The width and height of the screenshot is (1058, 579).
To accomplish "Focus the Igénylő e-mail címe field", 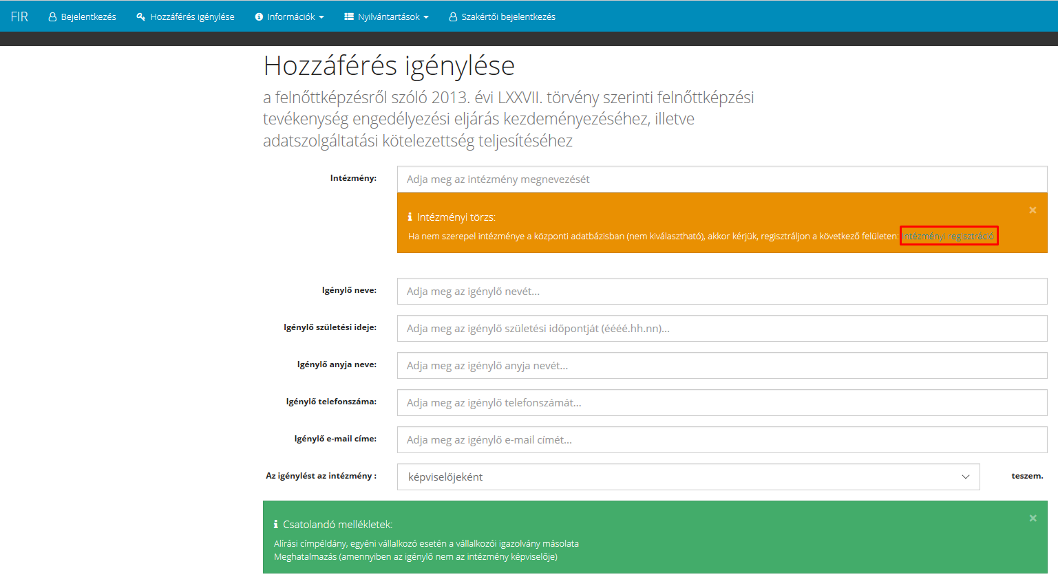I will (x=721, y=440).
